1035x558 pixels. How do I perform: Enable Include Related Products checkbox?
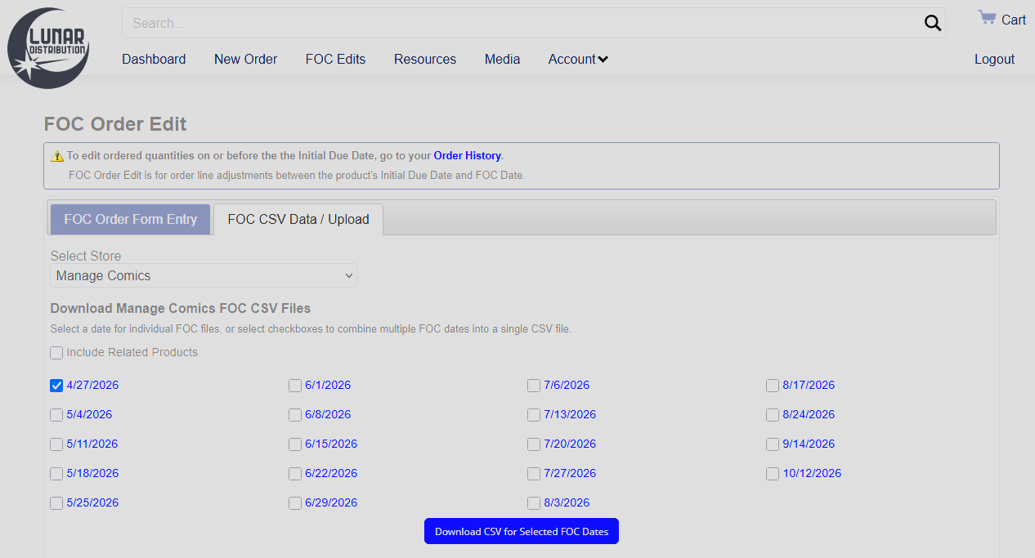pos(56,353)
